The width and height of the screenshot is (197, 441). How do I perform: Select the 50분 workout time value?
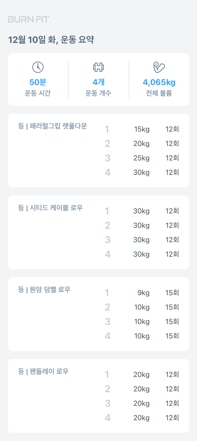click(38, 82)
